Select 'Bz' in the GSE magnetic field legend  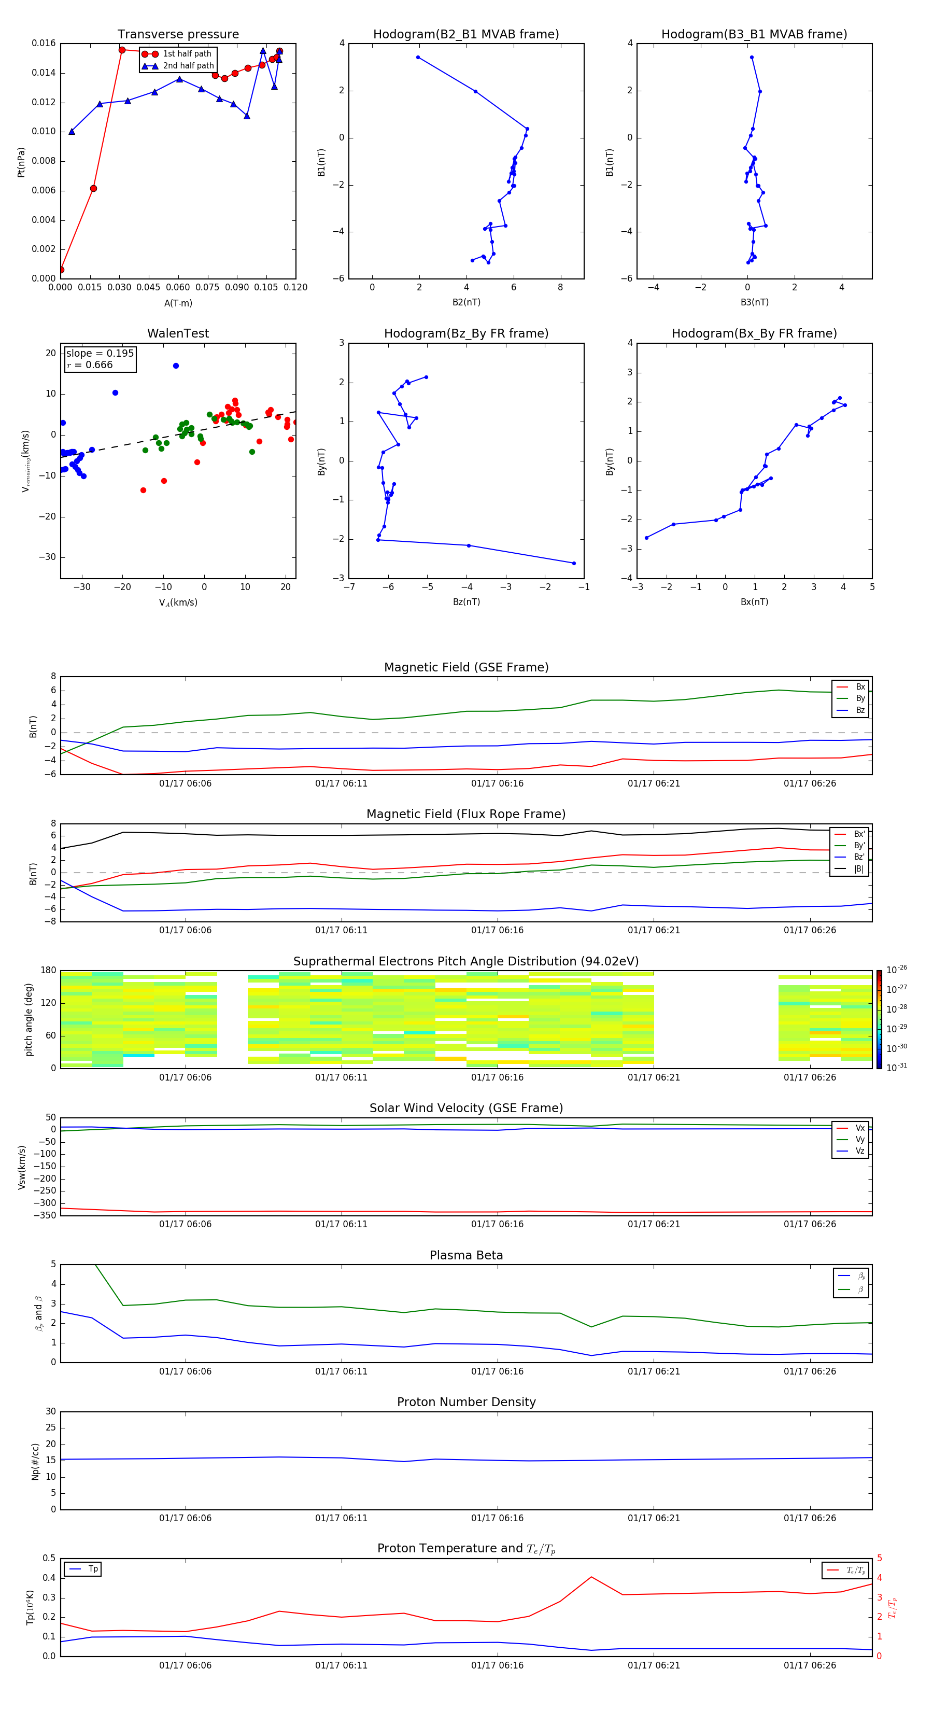(x=851, y=710)
